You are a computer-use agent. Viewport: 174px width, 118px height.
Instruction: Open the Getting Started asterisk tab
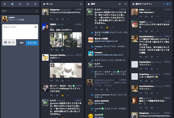4,4
